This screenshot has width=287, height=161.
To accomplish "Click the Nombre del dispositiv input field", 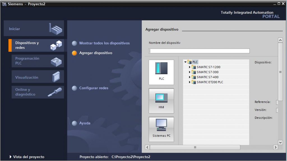I will pyautogui.click(x=199, y=51).
